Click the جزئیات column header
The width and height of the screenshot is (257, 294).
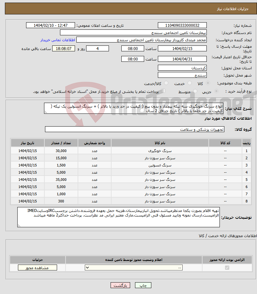click(x=38, y=260)
